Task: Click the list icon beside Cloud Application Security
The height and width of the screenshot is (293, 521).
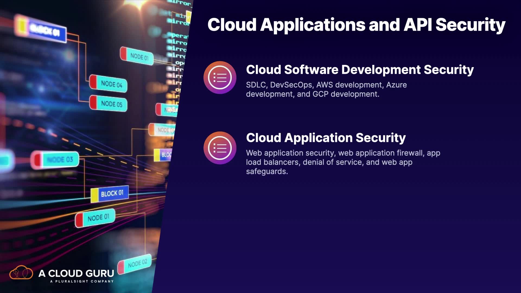Action: [x=220, y=148]
